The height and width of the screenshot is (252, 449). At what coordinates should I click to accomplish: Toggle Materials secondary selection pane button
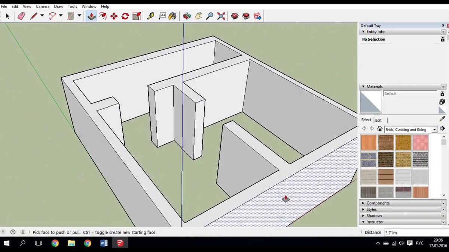click(442, 94)
